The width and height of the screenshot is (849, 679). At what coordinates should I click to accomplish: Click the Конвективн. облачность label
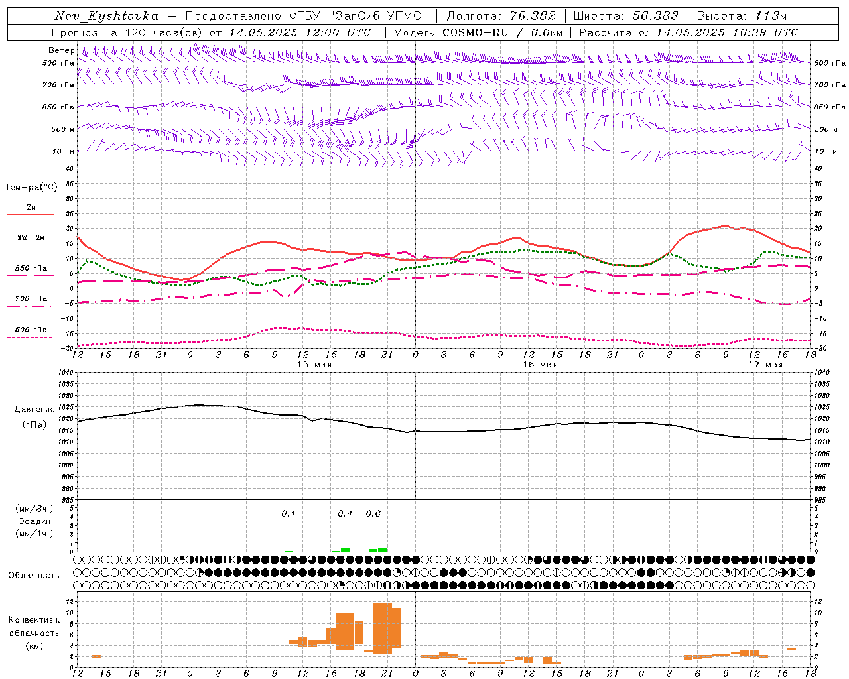[34, 627]
